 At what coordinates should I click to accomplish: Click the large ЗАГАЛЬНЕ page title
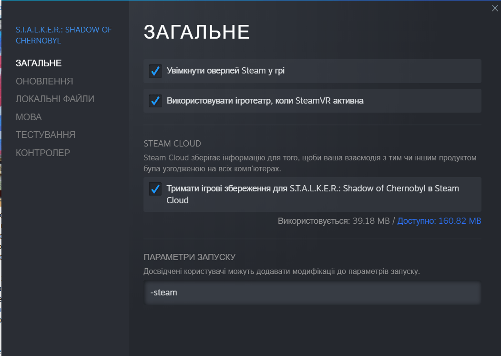pos(196,32)
